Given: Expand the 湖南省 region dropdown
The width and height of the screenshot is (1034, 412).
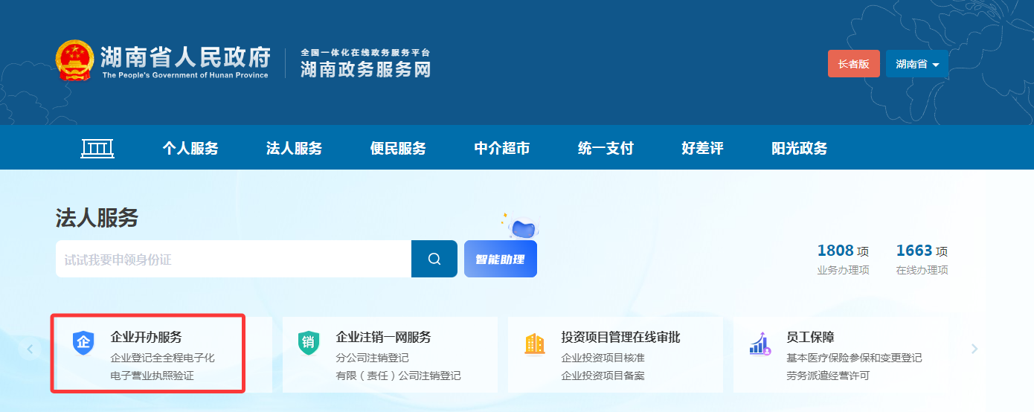Looking at the screenshot, I should click(916, 64).
